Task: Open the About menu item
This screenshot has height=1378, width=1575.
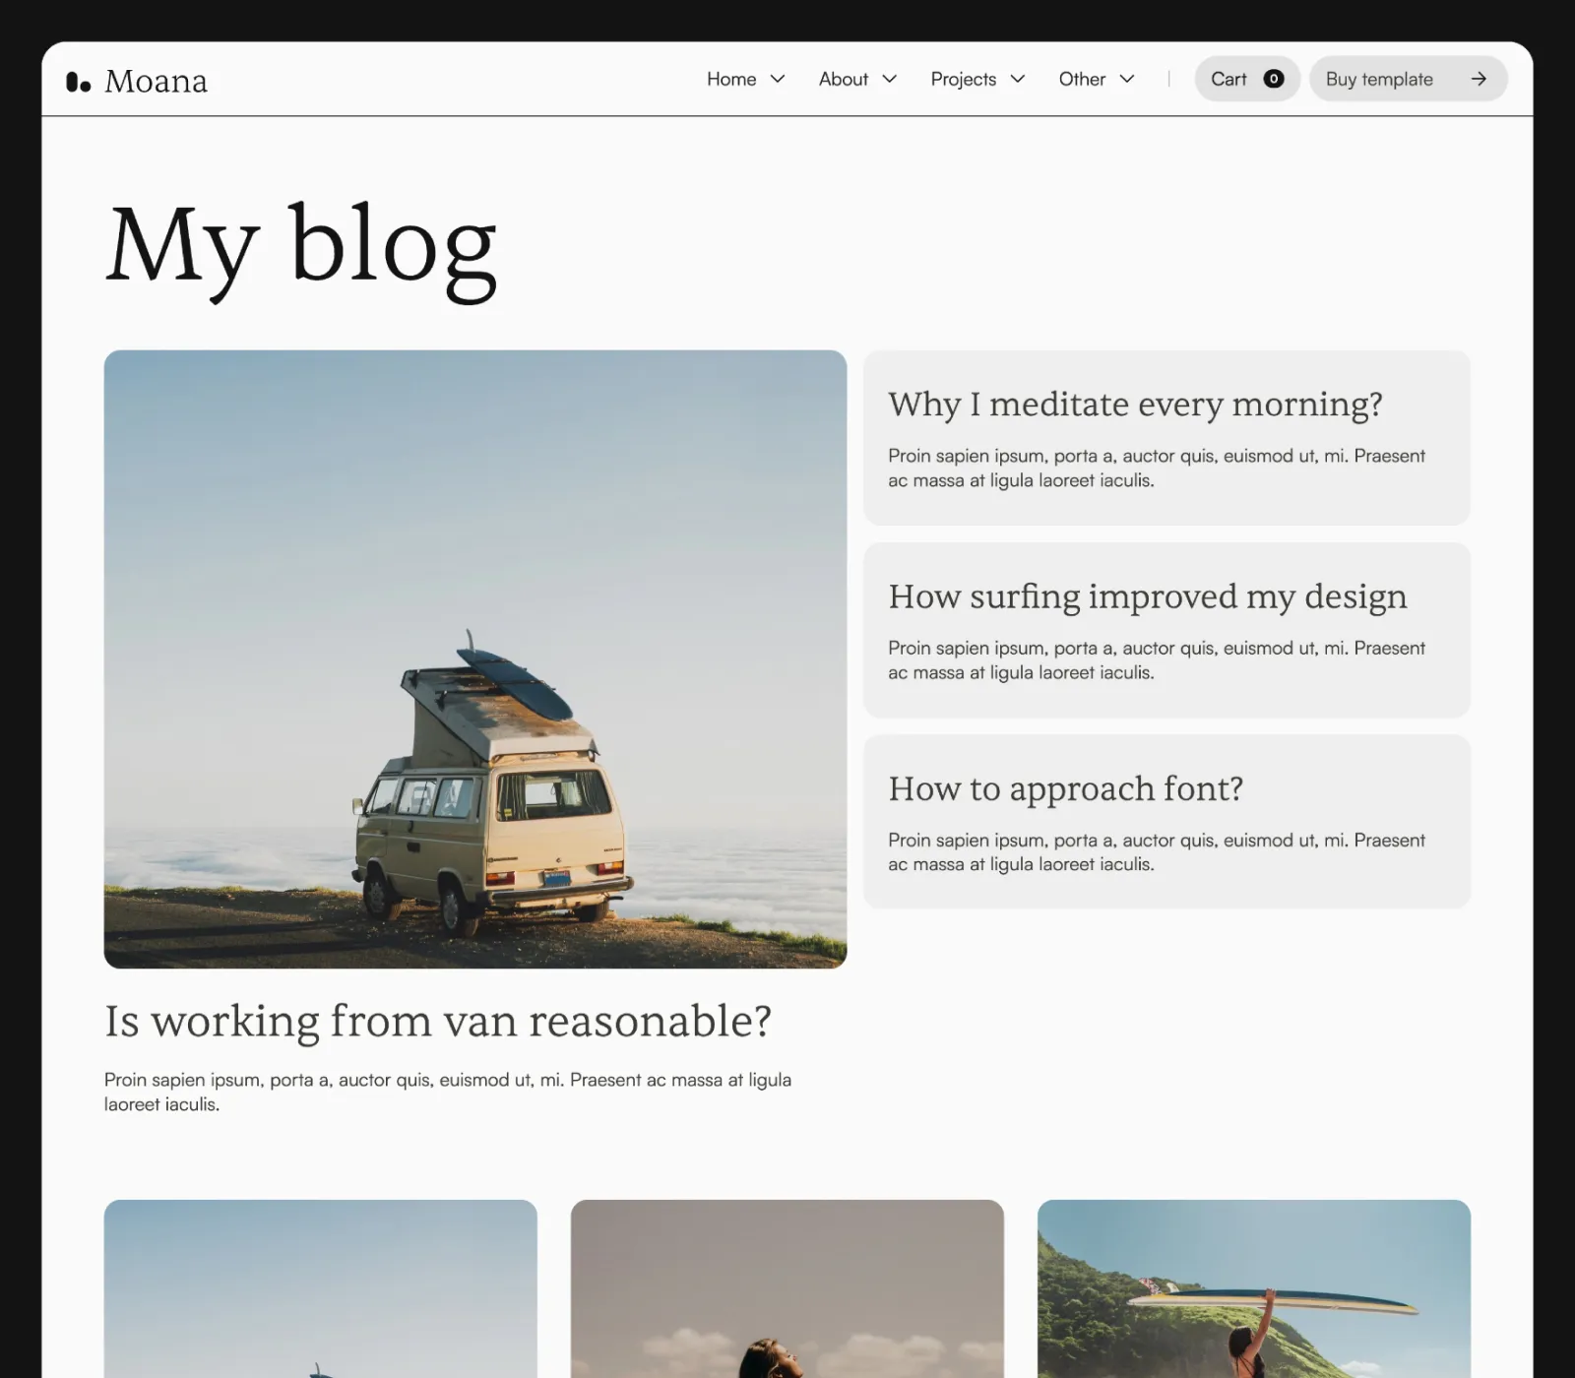Action: pos(844,79)
